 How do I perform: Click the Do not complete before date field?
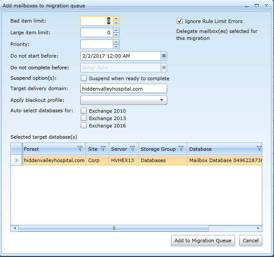pyautogui.click(x=121, y=68)
